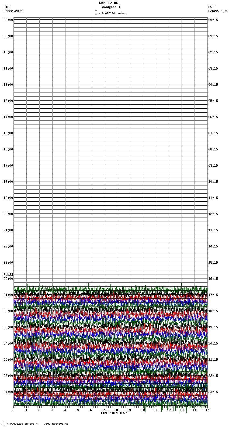Click the '02:15' PST row label
Viewport: 229px width, 427px height.
[213, 52]
